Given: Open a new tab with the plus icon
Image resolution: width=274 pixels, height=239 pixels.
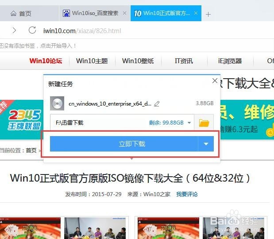Looking at the screenshot, I should (208, 14).
